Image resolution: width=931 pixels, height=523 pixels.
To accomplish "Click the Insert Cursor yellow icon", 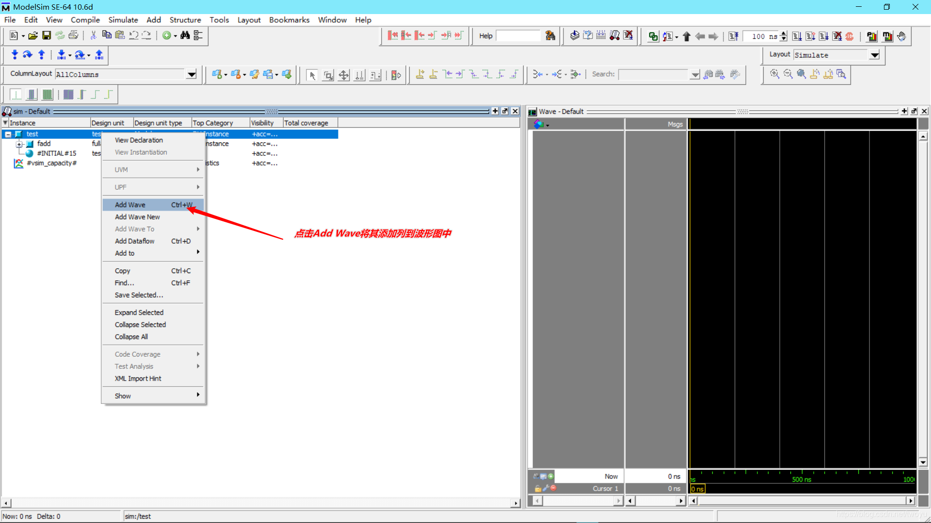I will click(420, 74).
